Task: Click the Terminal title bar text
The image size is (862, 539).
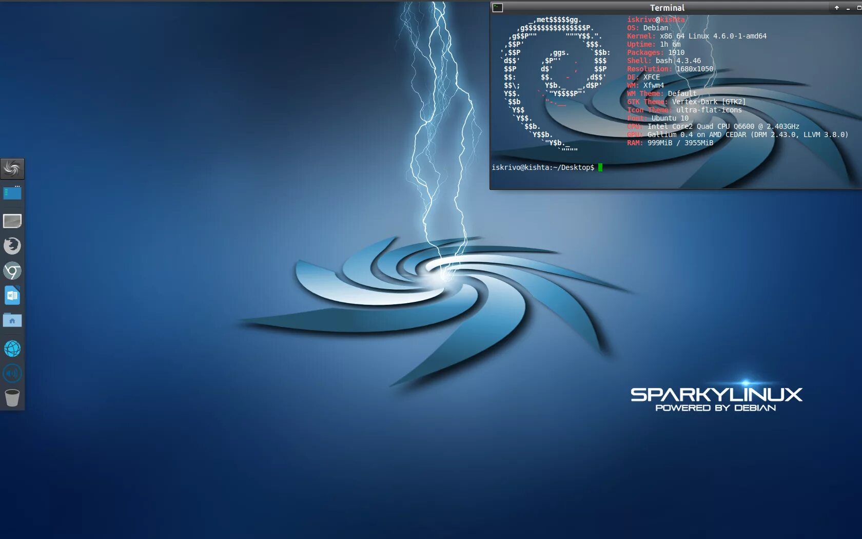Action: pyautogui.click(x=667, y=8)
